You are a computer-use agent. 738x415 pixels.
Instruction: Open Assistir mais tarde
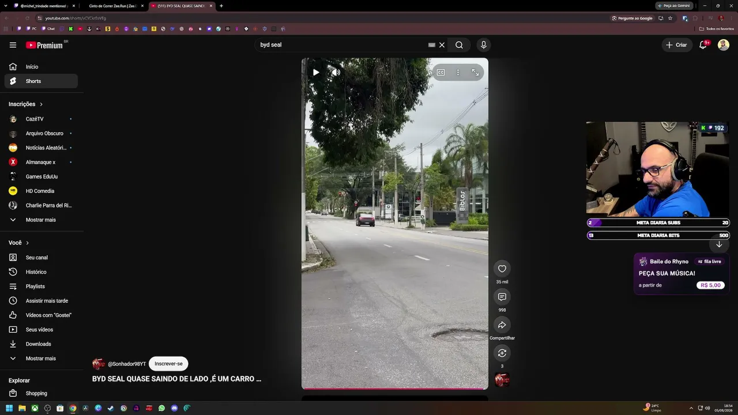[41, 301]
